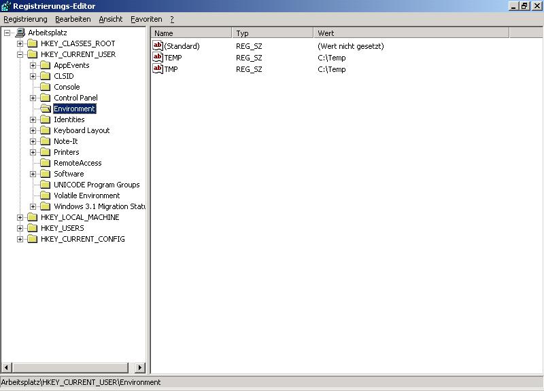
Task: Expand the Keyboard Layout key
Action: point(33,130)
